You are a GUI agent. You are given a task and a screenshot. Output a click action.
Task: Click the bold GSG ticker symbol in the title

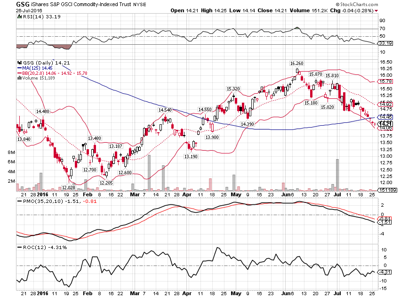[x=23, y=4]
